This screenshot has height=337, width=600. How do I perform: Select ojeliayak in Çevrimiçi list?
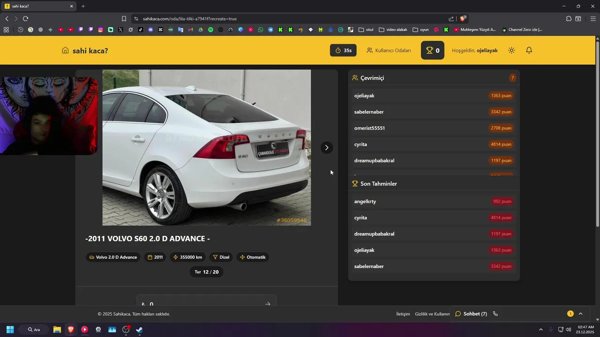click(x=434, y=95)
